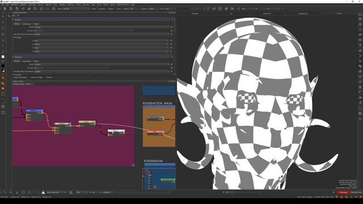Open the Alpha channel dropdown in Merge1
This screenshot has height=204, width=363.
click(x=102, y=52)
